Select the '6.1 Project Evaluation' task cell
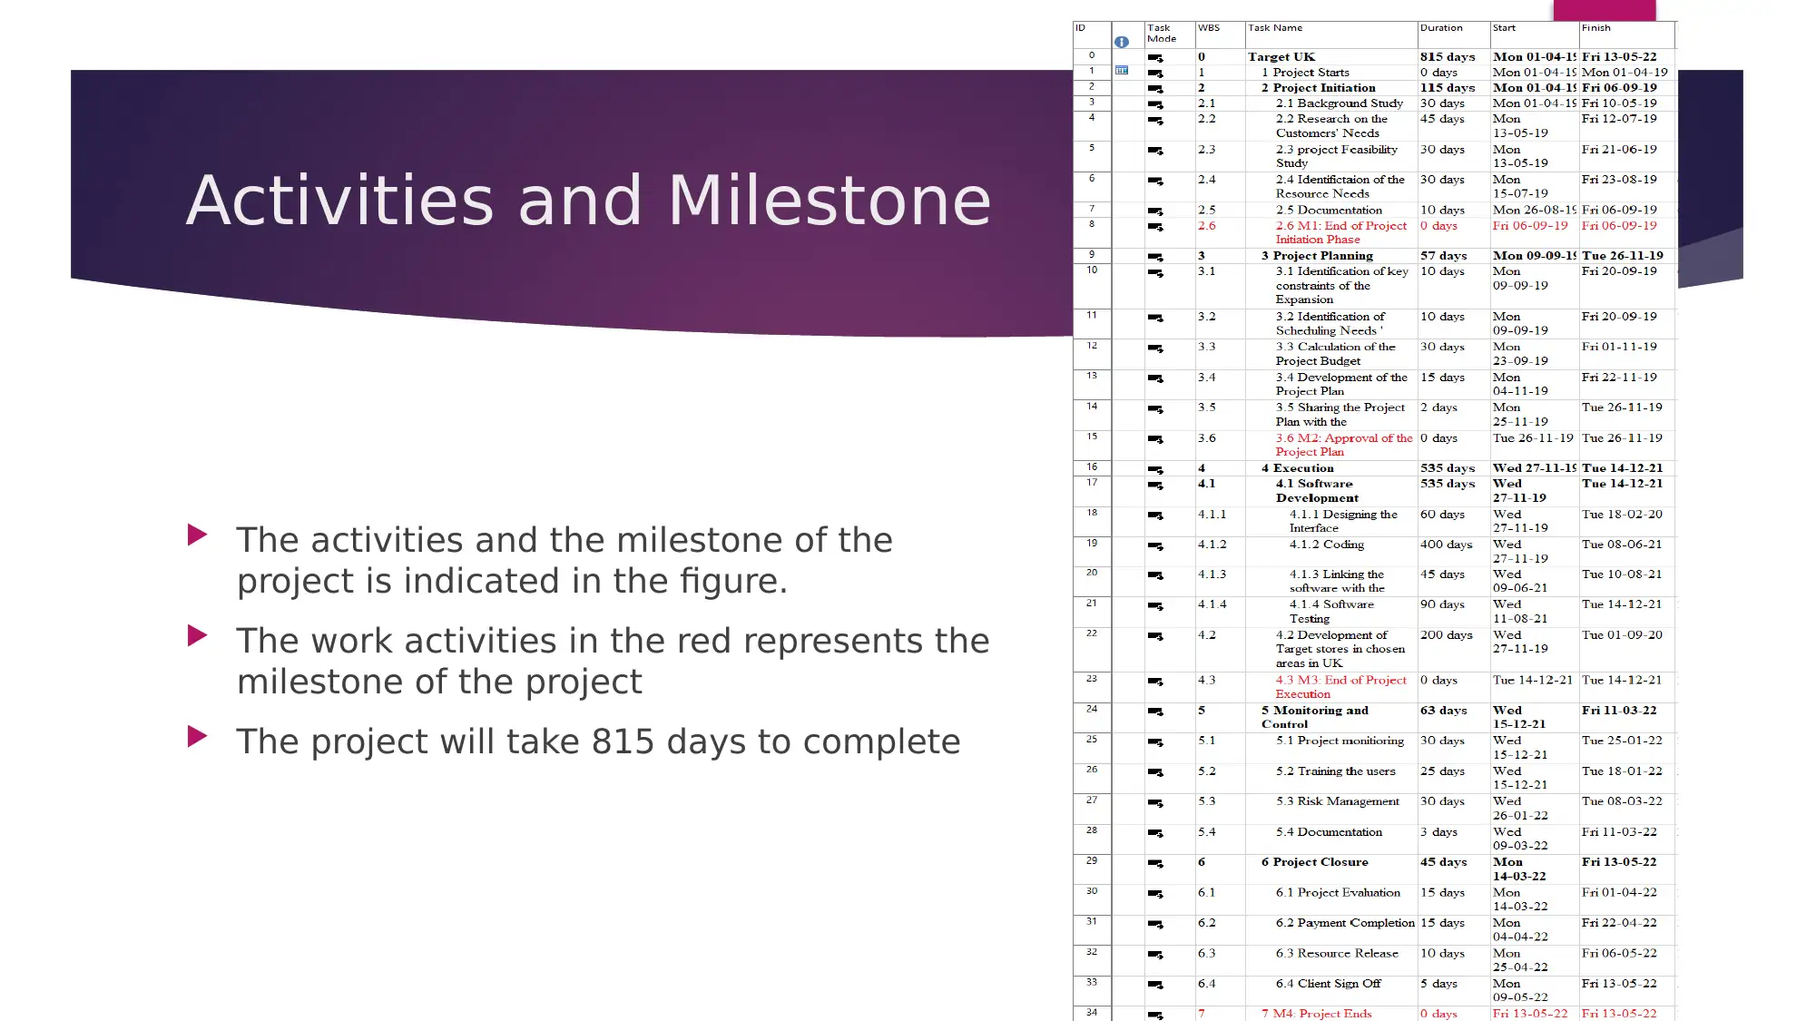Screen dimensions: 1816x1021 [1330, 899]
